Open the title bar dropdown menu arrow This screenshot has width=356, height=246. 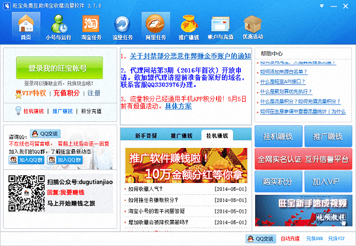tap(322, 6)
